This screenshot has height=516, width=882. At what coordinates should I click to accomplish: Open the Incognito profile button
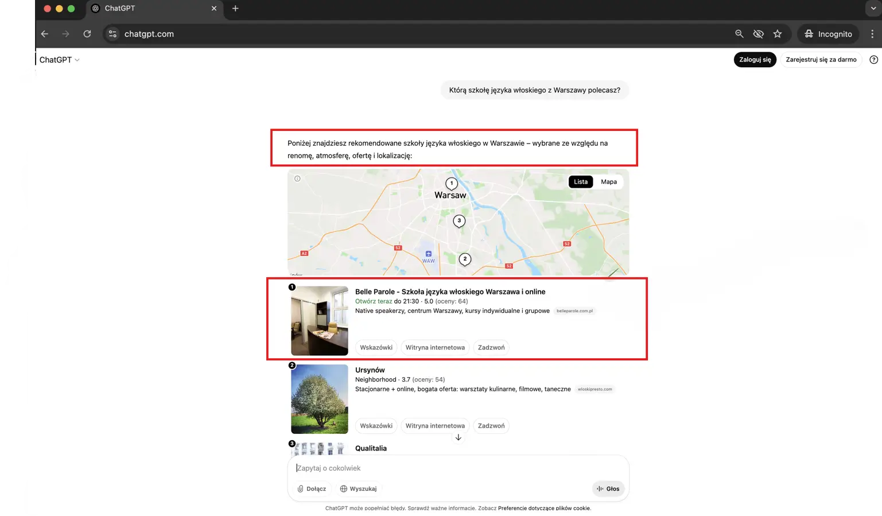828,34
